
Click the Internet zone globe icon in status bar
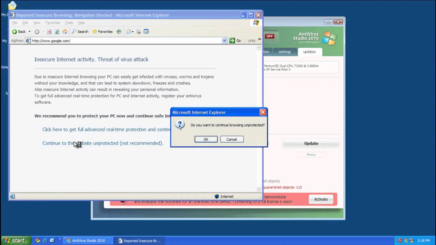217,196
